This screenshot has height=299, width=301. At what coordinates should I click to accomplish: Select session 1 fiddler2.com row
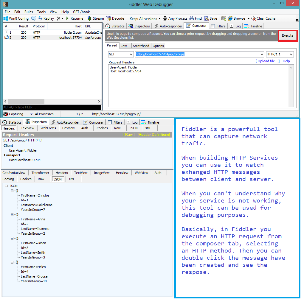(52, 32)
